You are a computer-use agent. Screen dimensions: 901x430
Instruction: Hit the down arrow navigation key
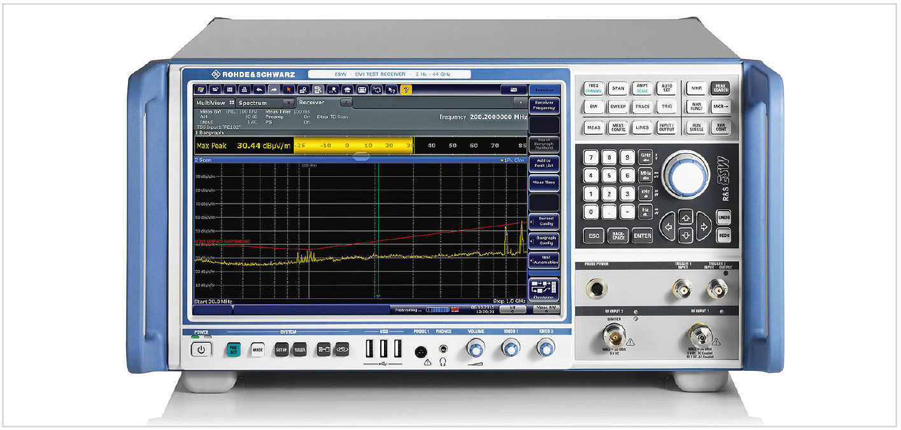click(685, 235)
